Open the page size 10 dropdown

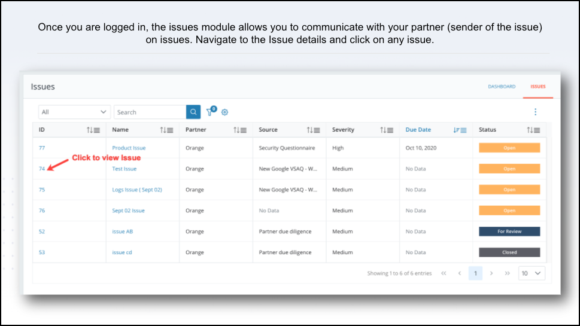click(x=532, y=273)
